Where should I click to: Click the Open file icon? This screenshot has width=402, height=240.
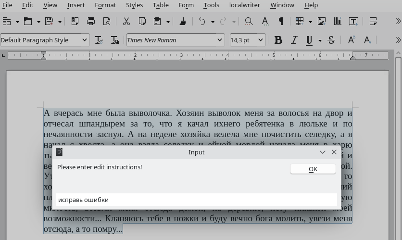[28, 21]
